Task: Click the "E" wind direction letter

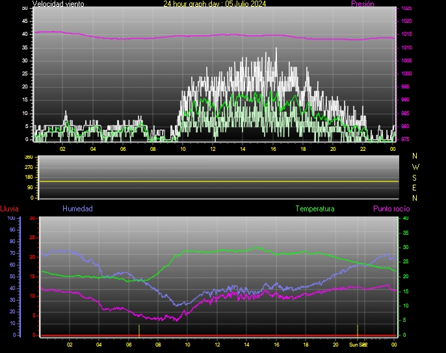Action: [x=414, y=188]
